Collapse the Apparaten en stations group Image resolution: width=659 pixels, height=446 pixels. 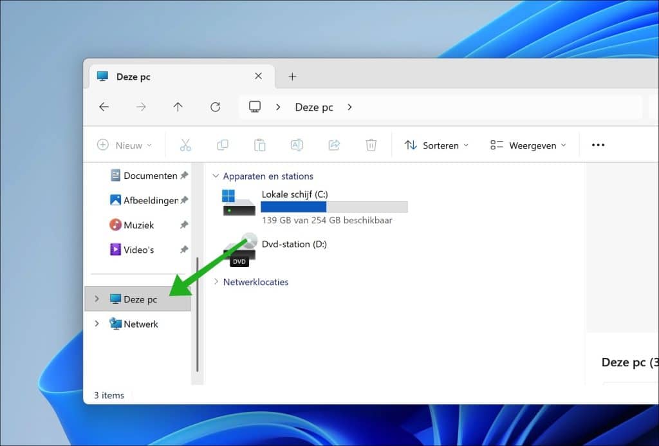point(216,176)
